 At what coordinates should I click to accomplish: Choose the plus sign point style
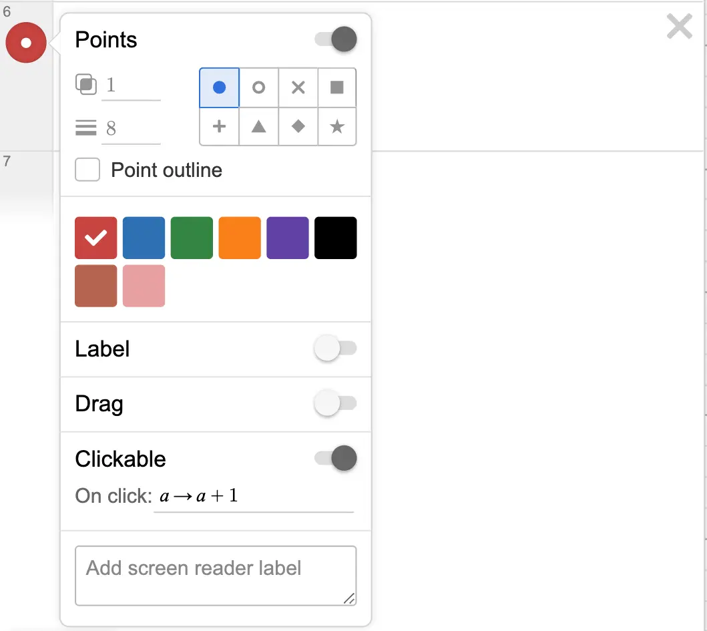click(219, 126)
